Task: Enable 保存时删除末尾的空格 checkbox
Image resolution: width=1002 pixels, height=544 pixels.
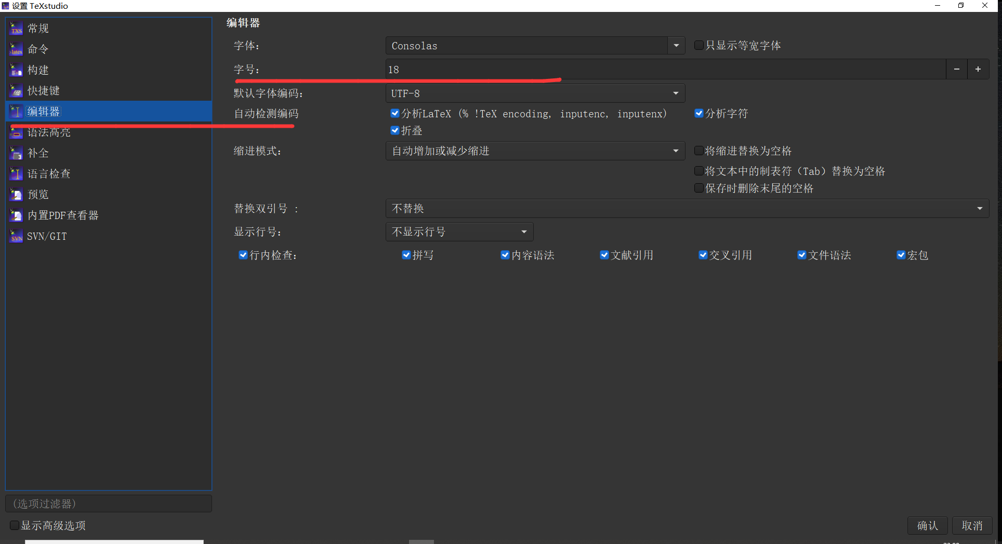Action: (x=699, y=188)
